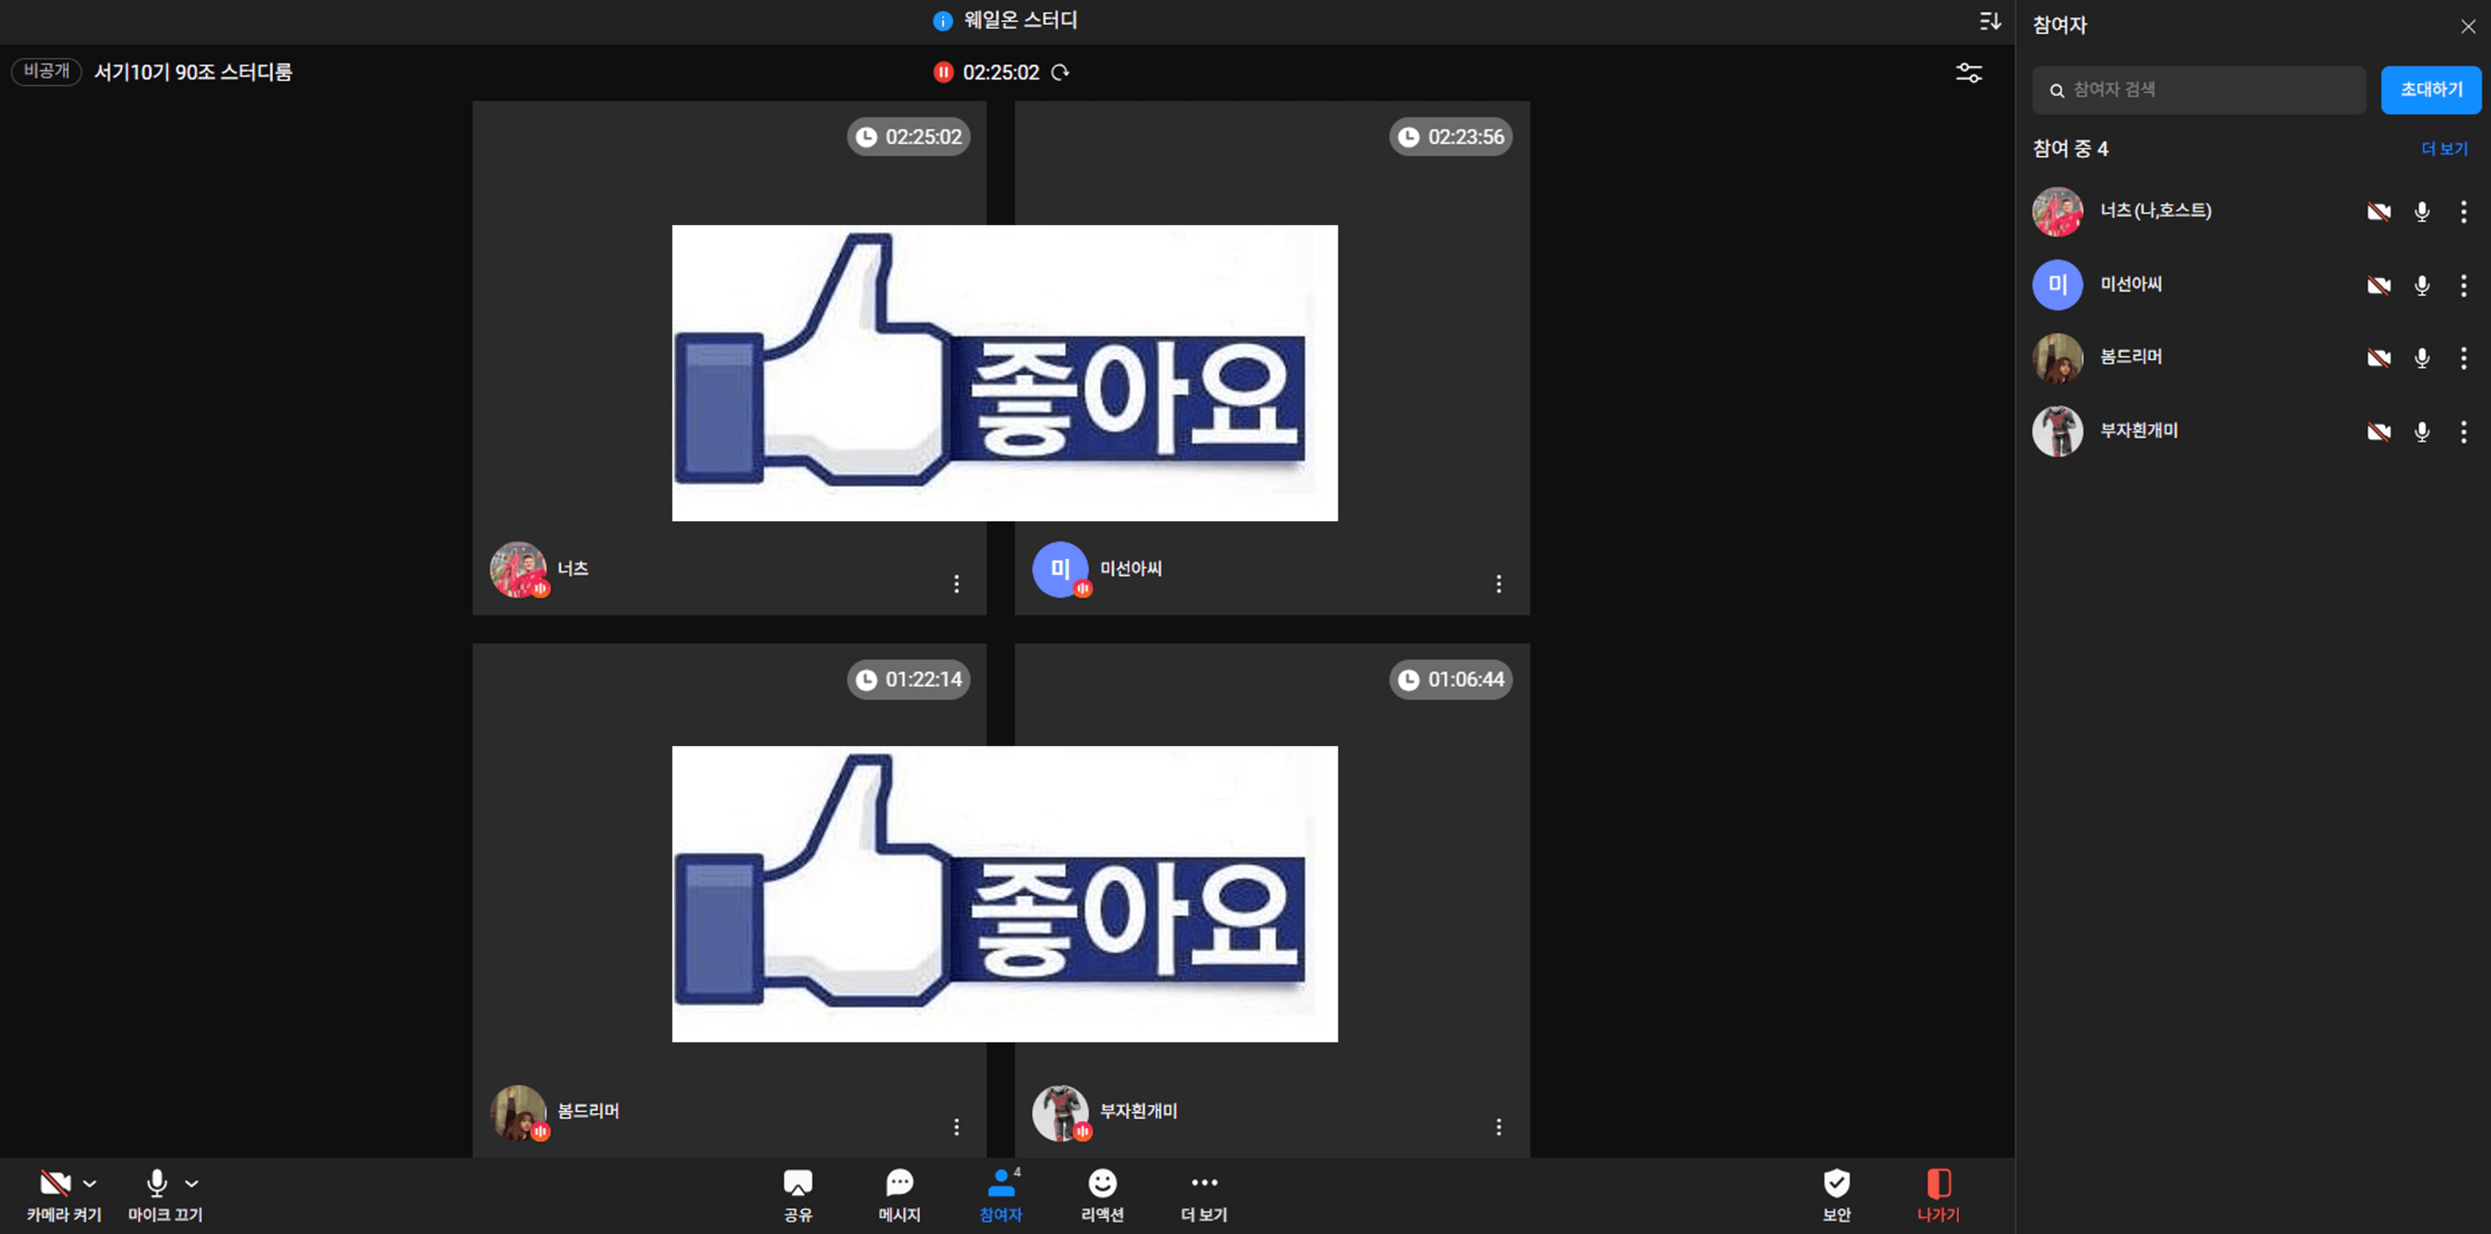Toggle microphone for 미선아씨 in participant list

2422,285
